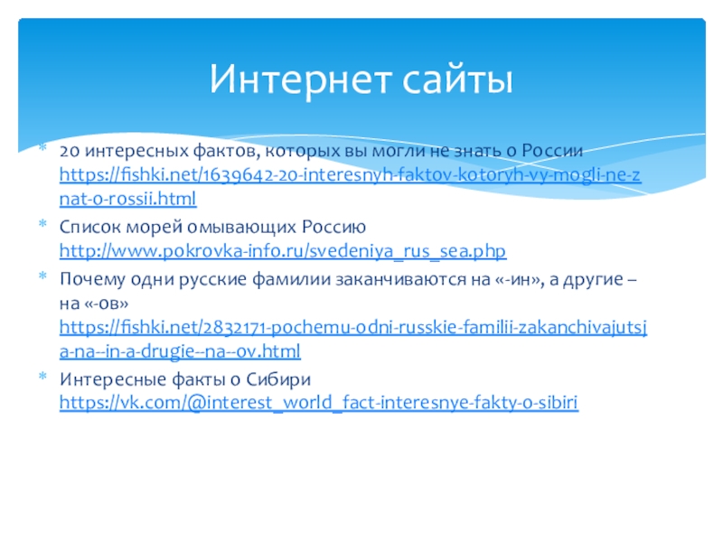Open the vk.com interesnye-fakty-o-sibiri link
Screen dimensions: 723x542
(319, 402)
